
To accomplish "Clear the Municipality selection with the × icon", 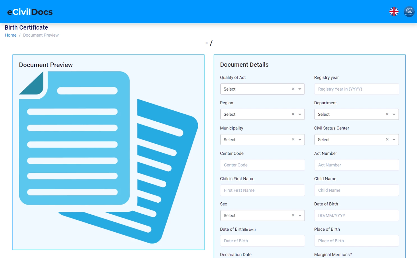I will coord(293,139).
